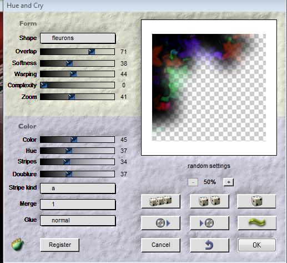Confirm with the OK button
This screenshot has width=287, height=263.
point(257,245)
